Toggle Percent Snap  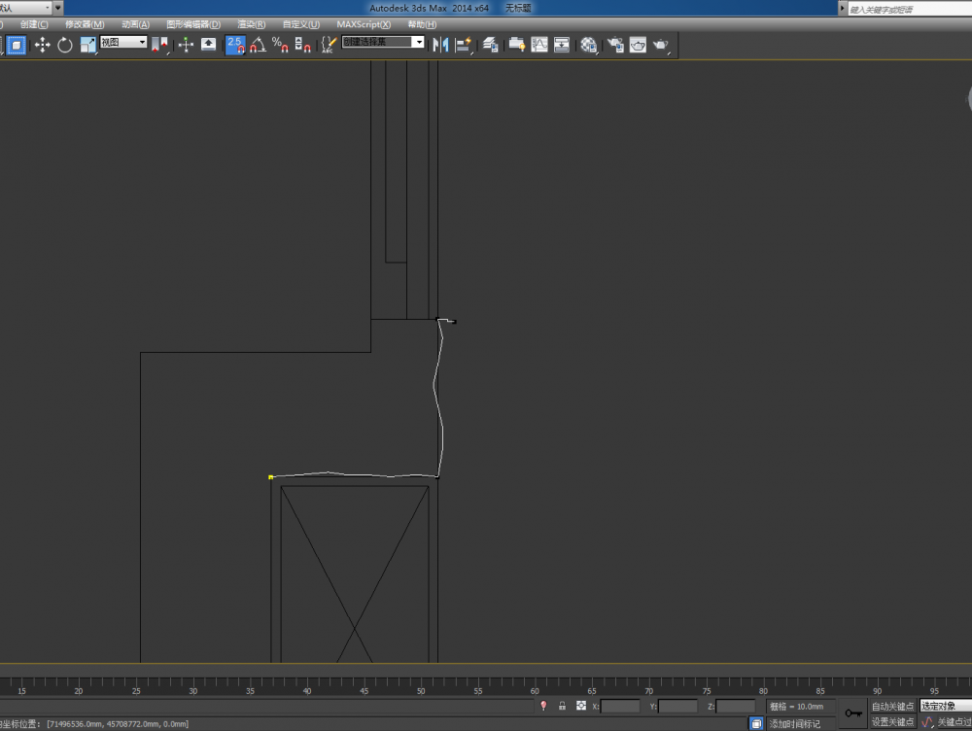[280, 45]
